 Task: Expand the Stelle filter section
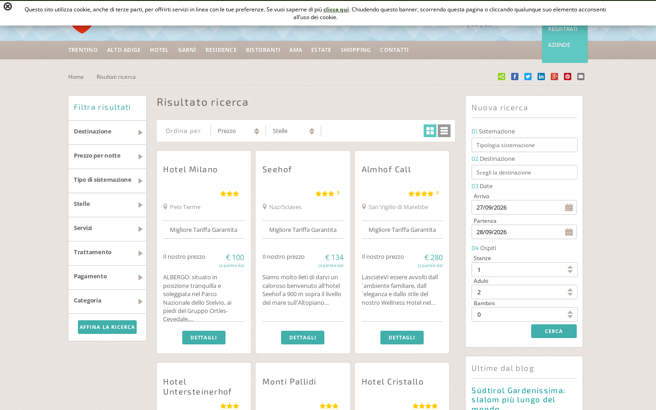[108, 205]
